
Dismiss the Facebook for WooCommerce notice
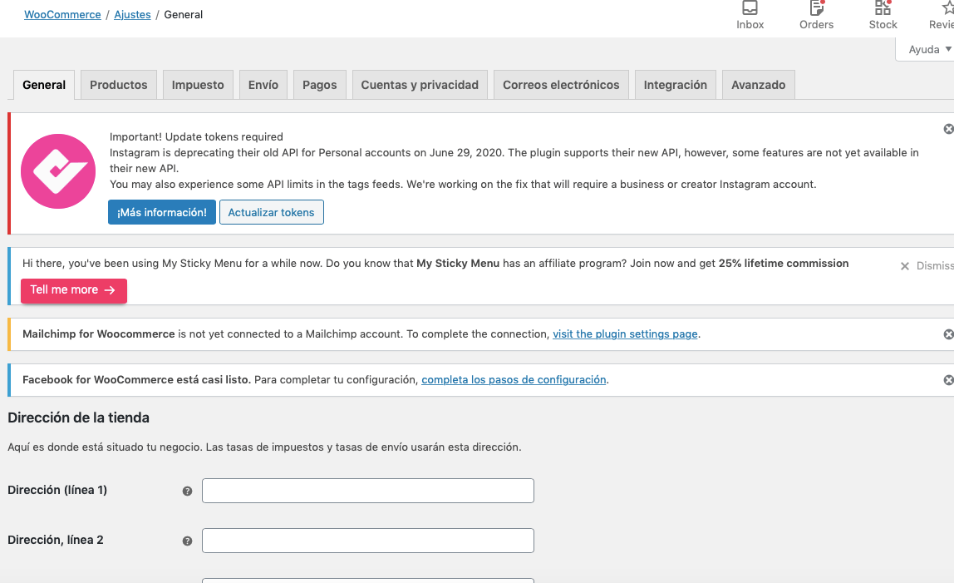(948, 380)
